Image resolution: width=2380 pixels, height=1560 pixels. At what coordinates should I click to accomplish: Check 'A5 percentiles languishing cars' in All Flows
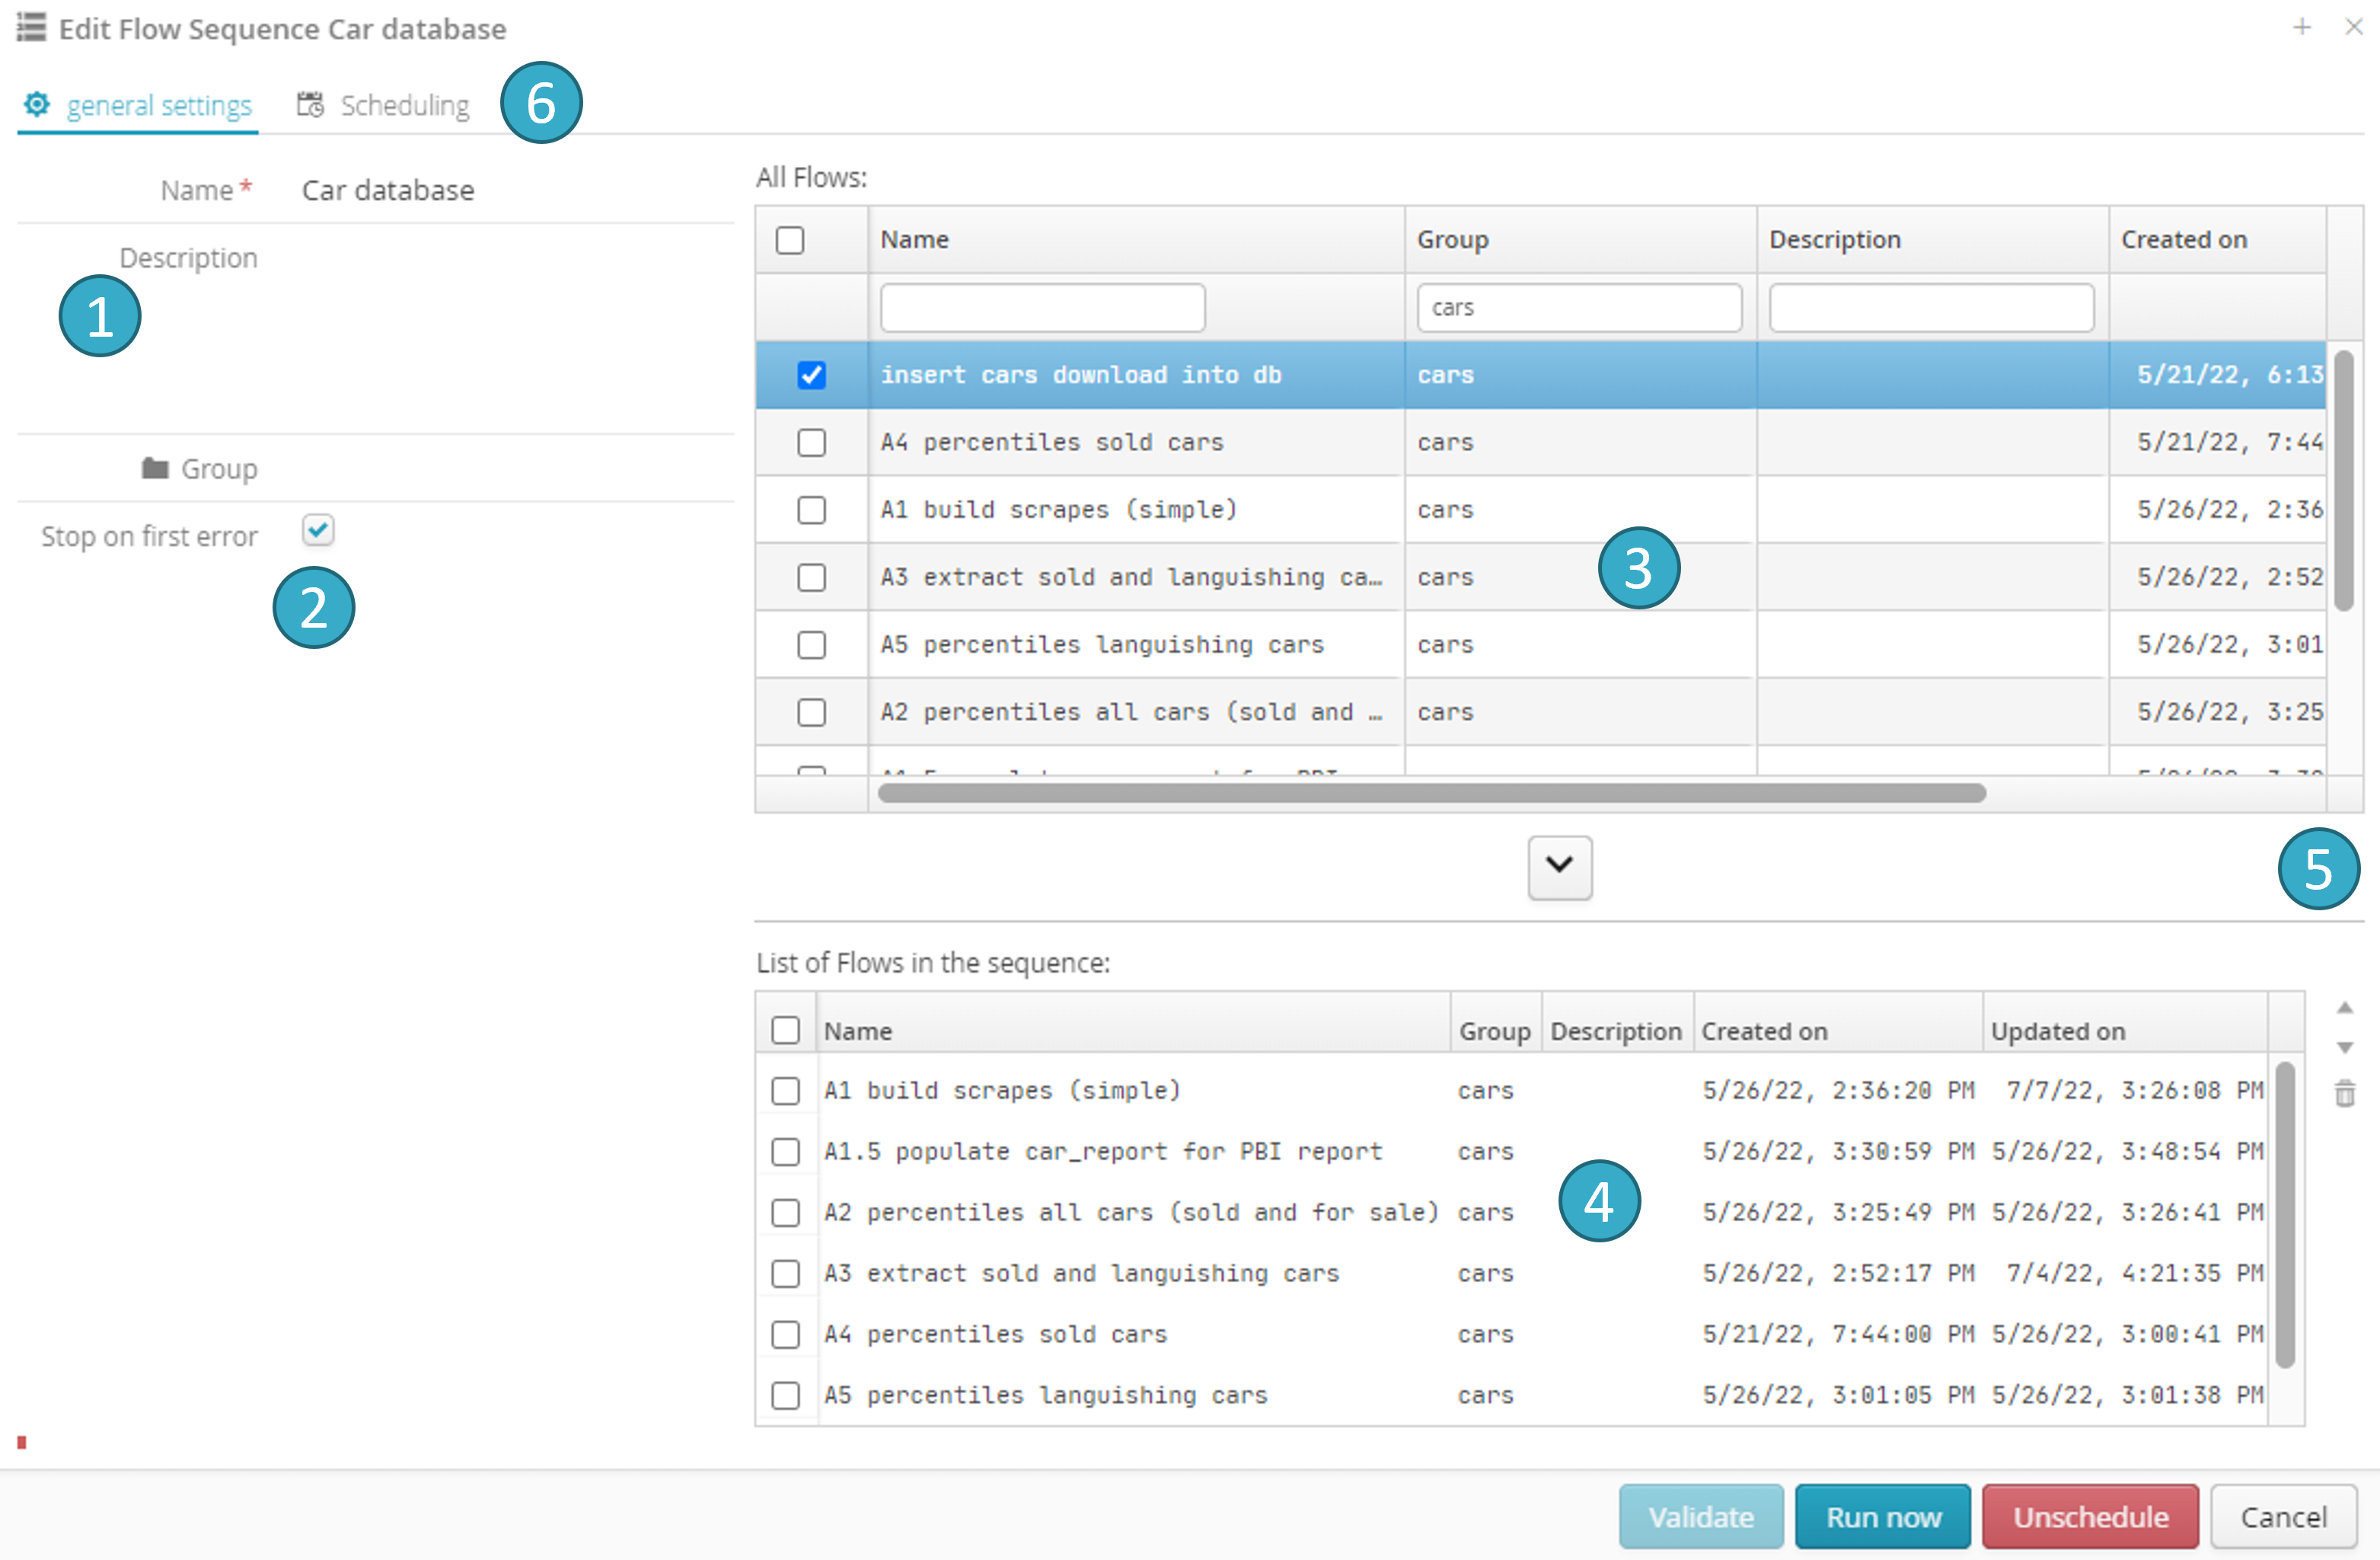click(811, 644)
